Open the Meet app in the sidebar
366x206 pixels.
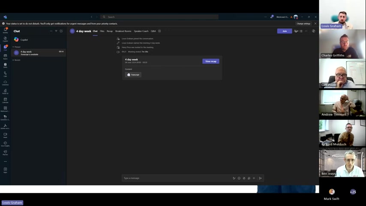(x=5, y=135)
